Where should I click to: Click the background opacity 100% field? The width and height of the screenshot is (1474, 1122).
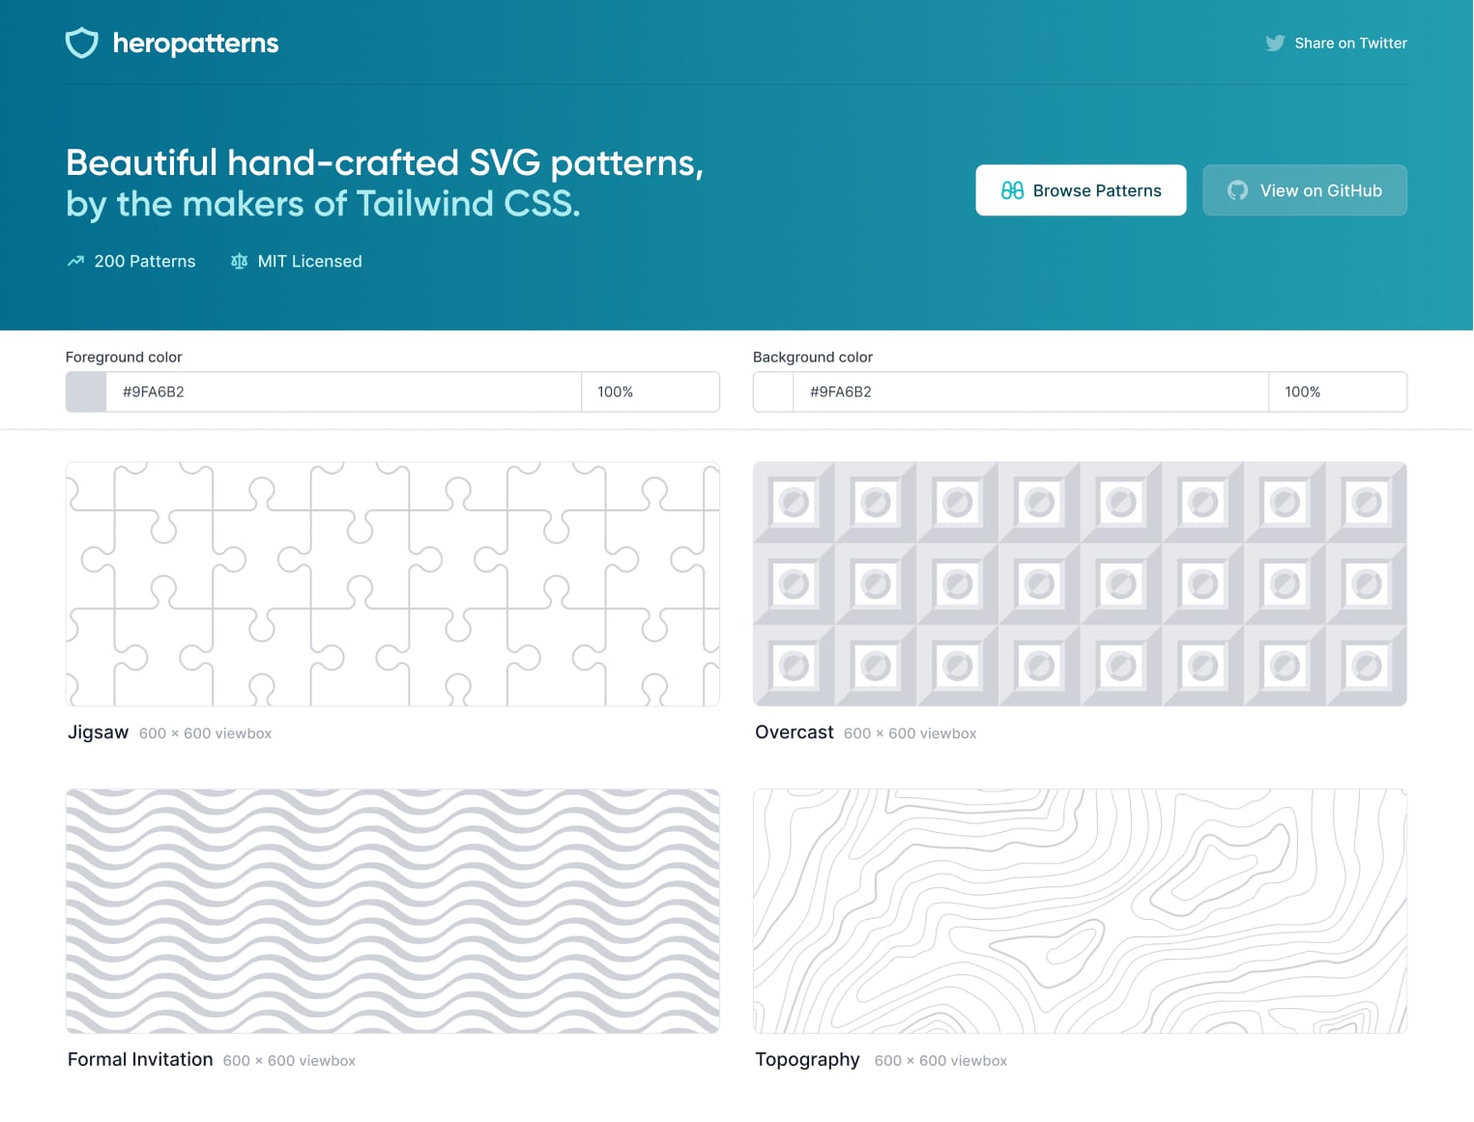1338,391
